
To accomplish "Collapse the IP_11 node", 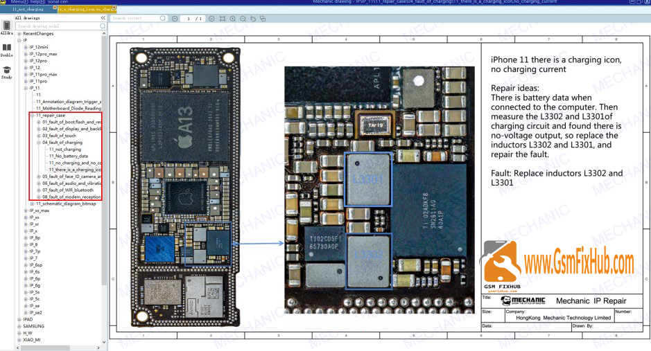I will click(x=26, y=88).
